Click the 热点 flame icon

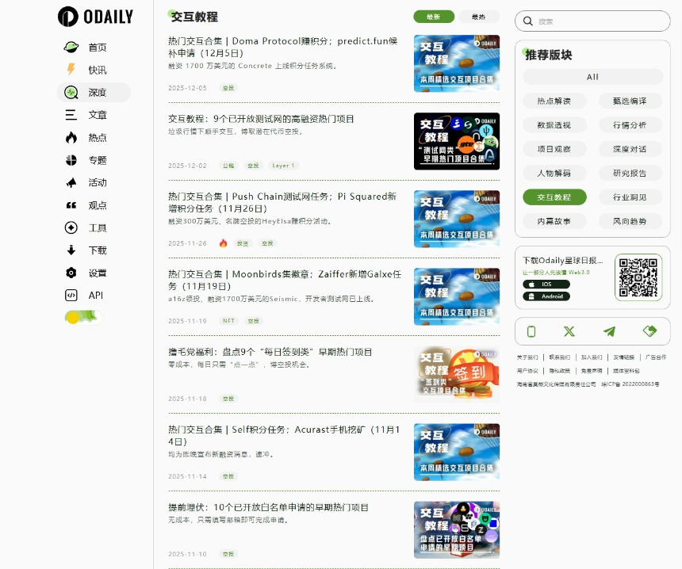[69, 137]
